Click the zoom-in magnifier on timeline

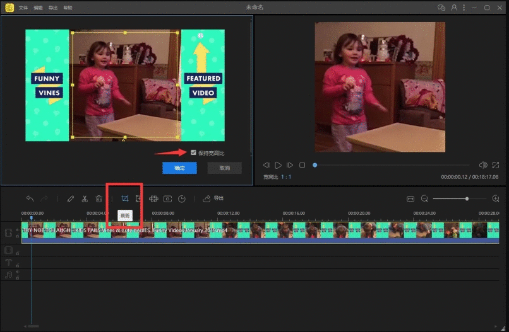click(496, 198)
